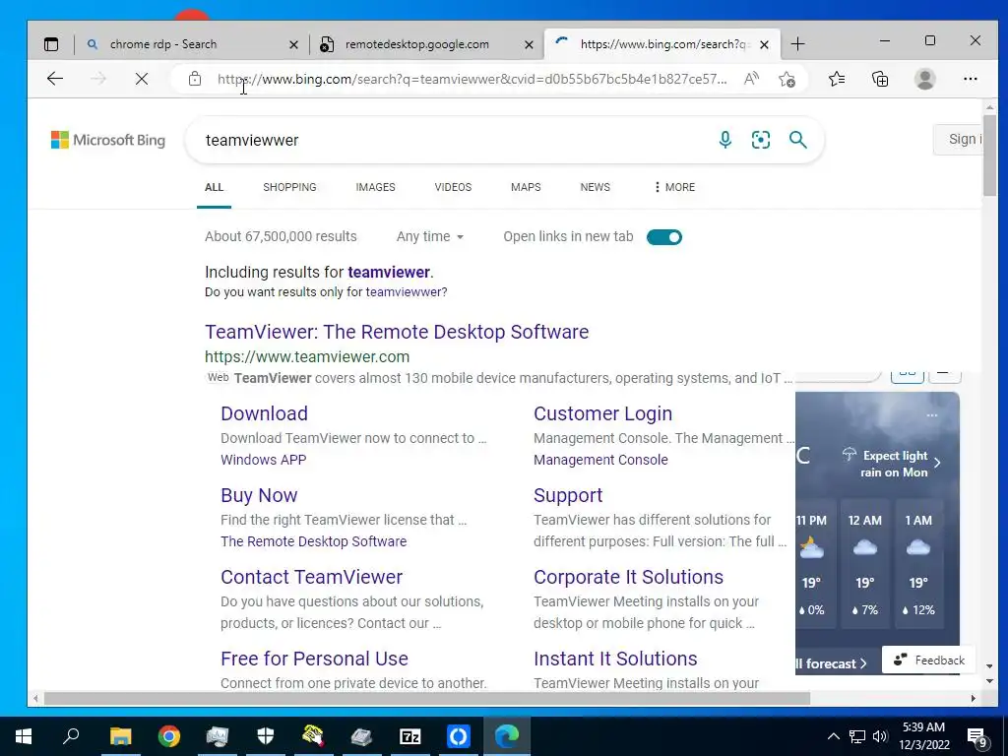
Task: Open the volume control in system tray
Action: (x=880, y=736)
